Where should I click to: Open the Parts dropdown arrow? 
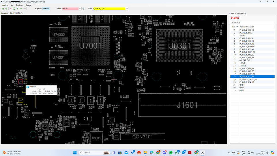(80, 8)
